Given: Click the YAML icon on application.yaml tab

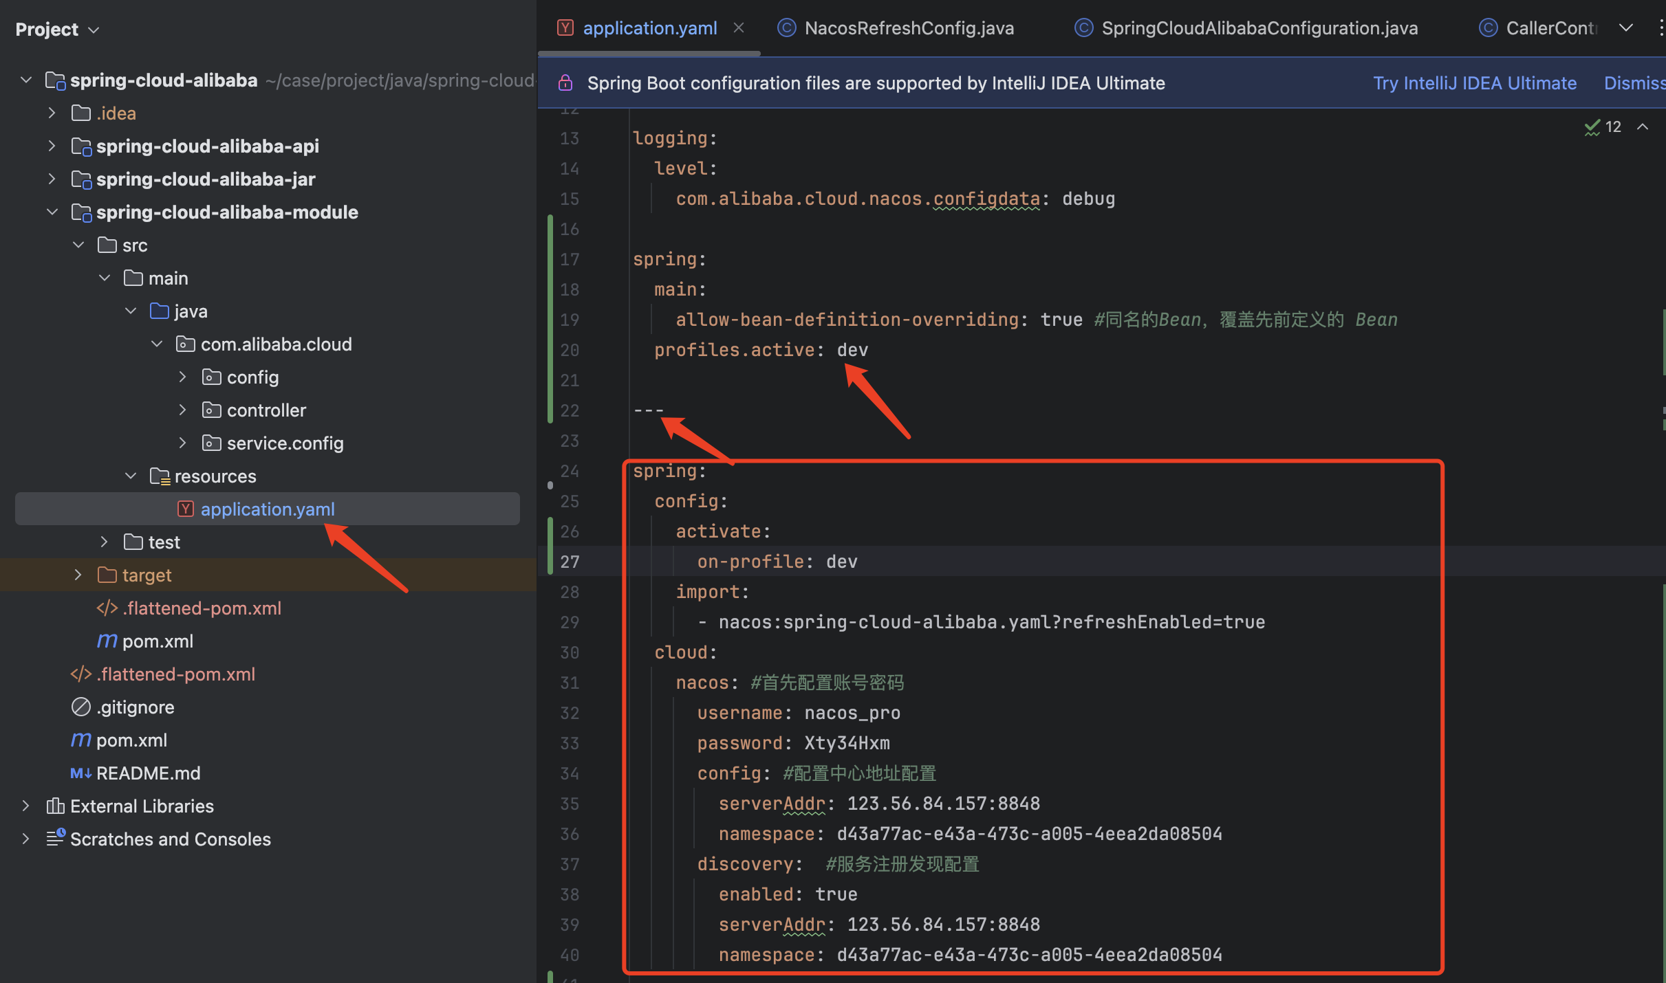Looking at the screenshot, I should click(x=565, y=27).
